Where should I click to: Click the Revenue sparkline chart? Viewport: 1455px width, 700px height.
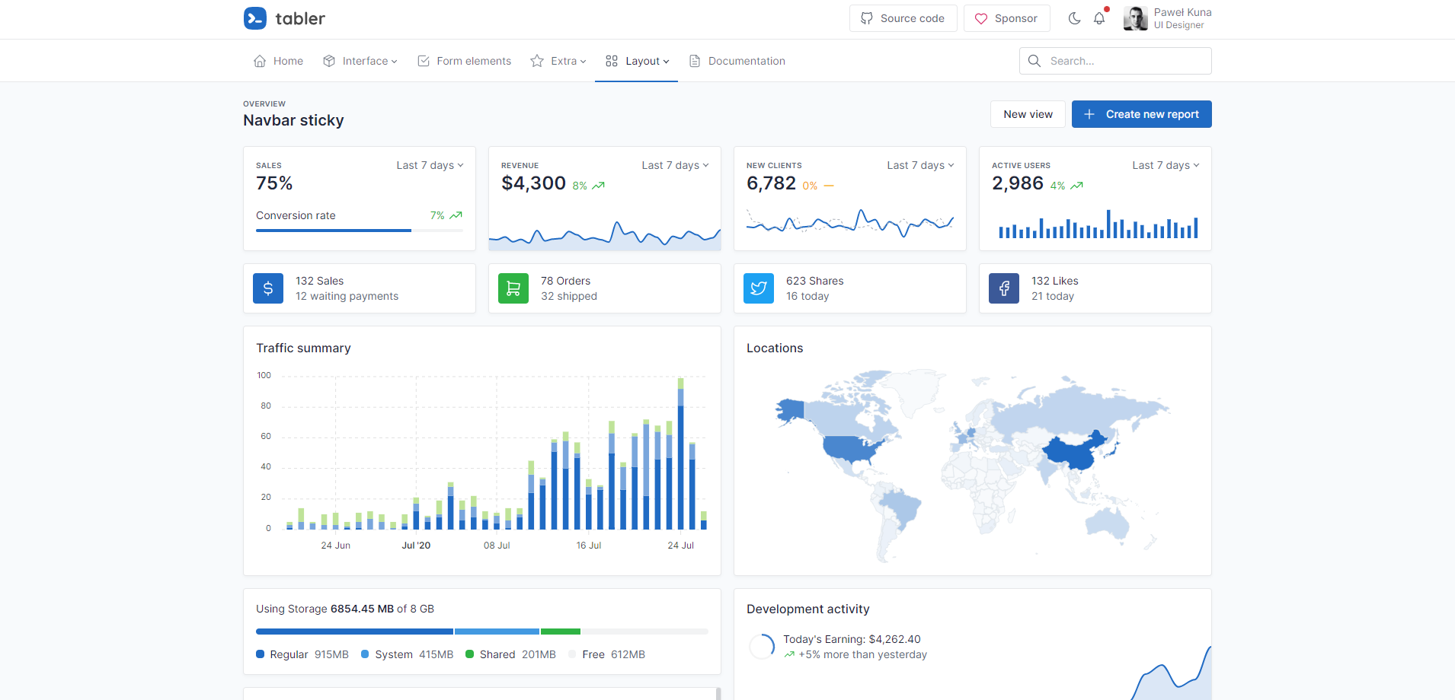605,234
